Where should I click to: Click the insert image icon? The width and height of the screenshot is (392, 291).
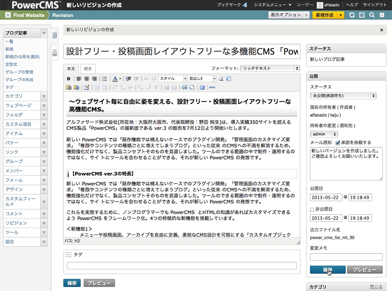click(184, 87)
